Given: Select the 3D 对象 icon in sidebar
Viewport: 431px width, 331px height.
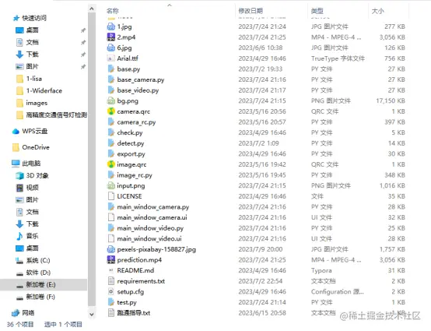Looking at the screenshot, I should 19,175.
